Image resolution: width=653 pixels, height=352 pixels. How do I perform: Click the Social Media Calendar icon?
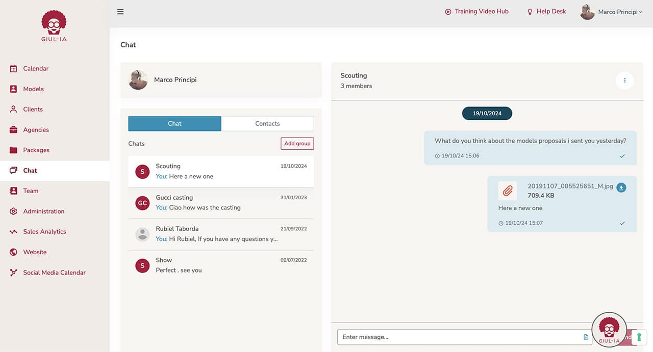coord(14,273)
